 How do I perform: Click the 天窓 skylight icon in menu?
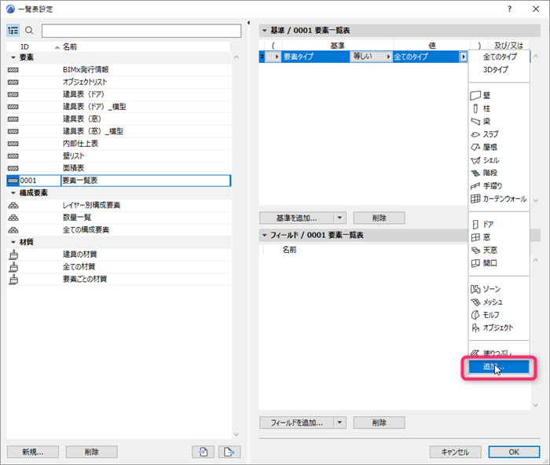pyautogui.click(x=475, y=251)
